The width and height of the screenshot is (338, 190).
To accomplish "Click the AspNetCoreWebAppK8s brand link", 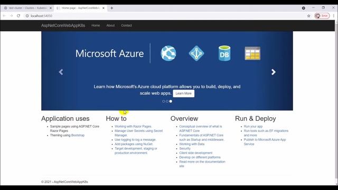I will coord(63,25).
